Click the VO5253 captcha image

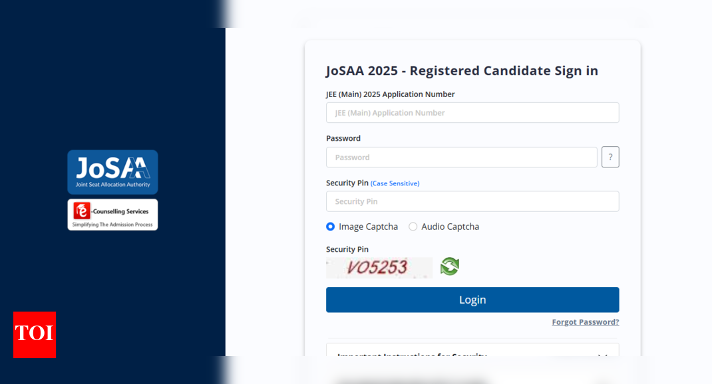click(379, 267)
